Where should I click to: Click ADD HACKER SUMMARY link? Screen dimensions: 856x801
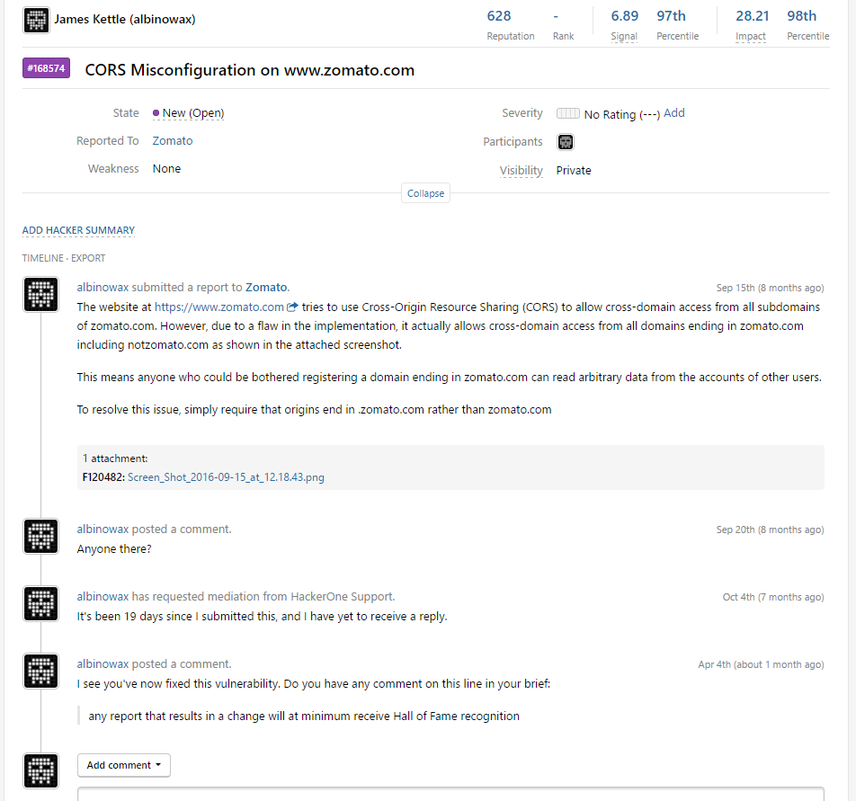coord(78,230)
